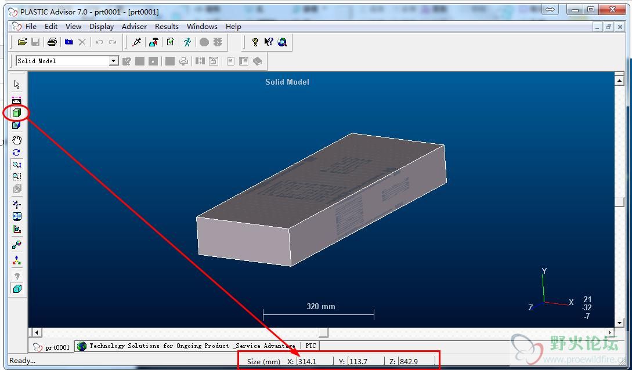Click the axes-with-box view icon in left toolbar
The image size is (632, 370).
click(16, 230)
